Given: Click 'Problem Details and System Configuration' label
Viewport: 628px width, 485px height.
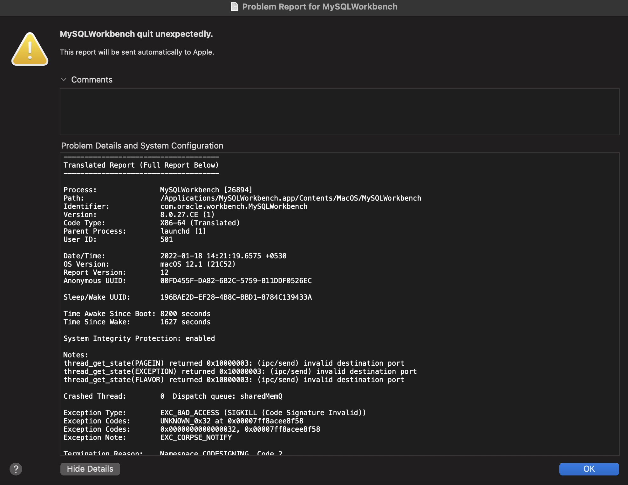Looking at the screenshot, I should click(142, 146).
